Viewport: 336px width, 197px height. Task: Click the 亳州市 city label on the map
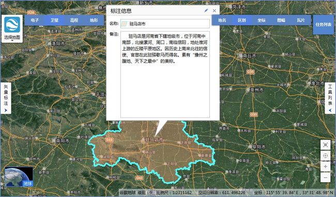pyautogui.click(x=257, y=90)
